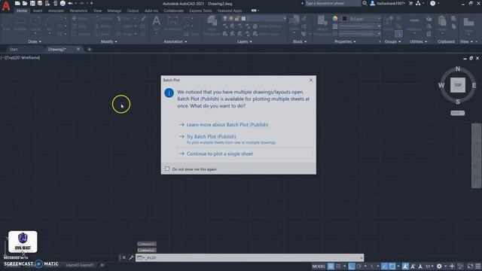
Task: Click the blue info icon in Batch Plot dialog
Action: pyautogui.click(x=169, y=93)
